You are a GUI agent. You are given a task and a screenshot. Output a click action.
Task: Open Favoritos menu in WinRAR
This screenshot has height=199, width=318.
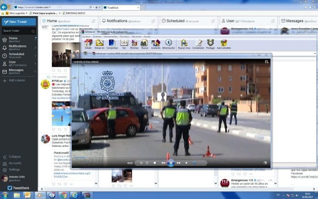point(124,37)
